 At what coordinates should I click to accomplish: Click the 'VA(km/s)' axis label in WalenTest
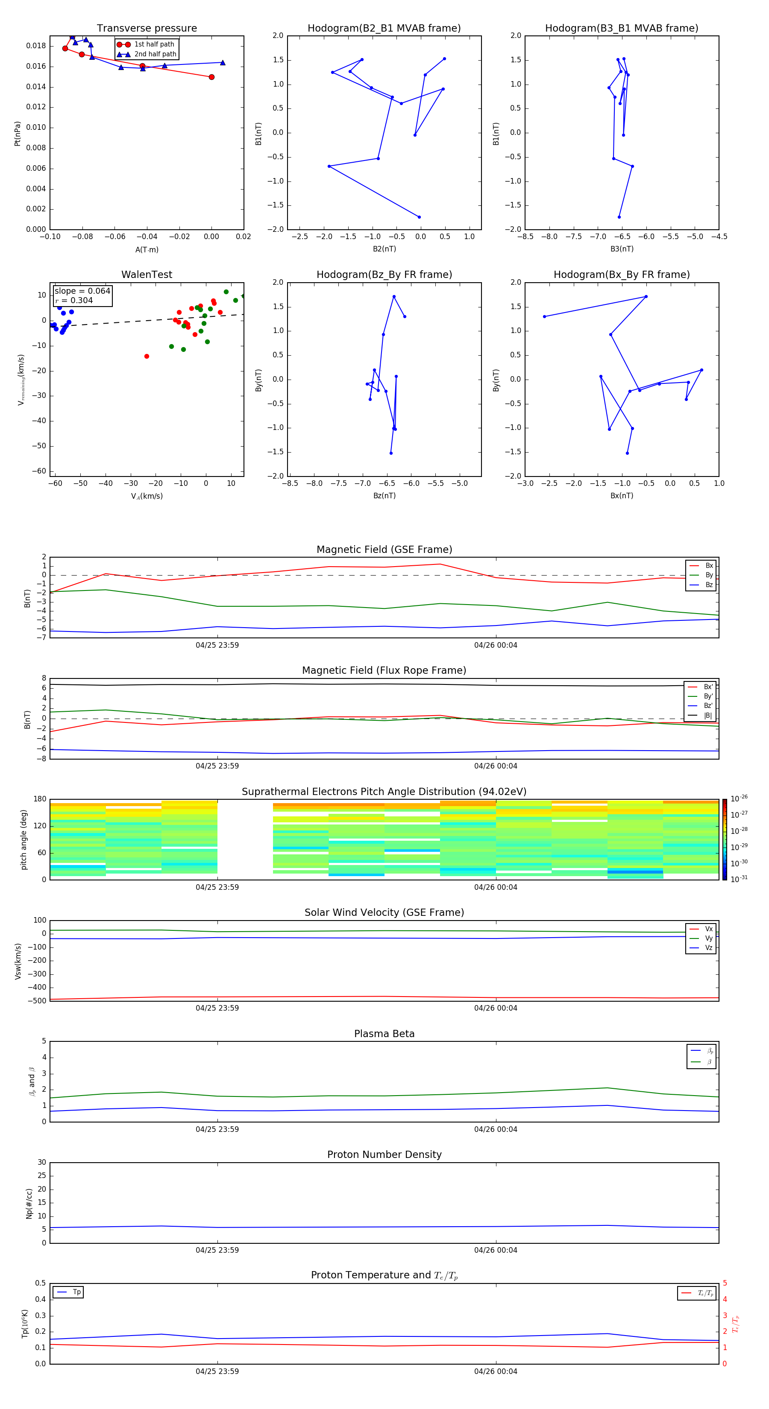tap(147, 496)
